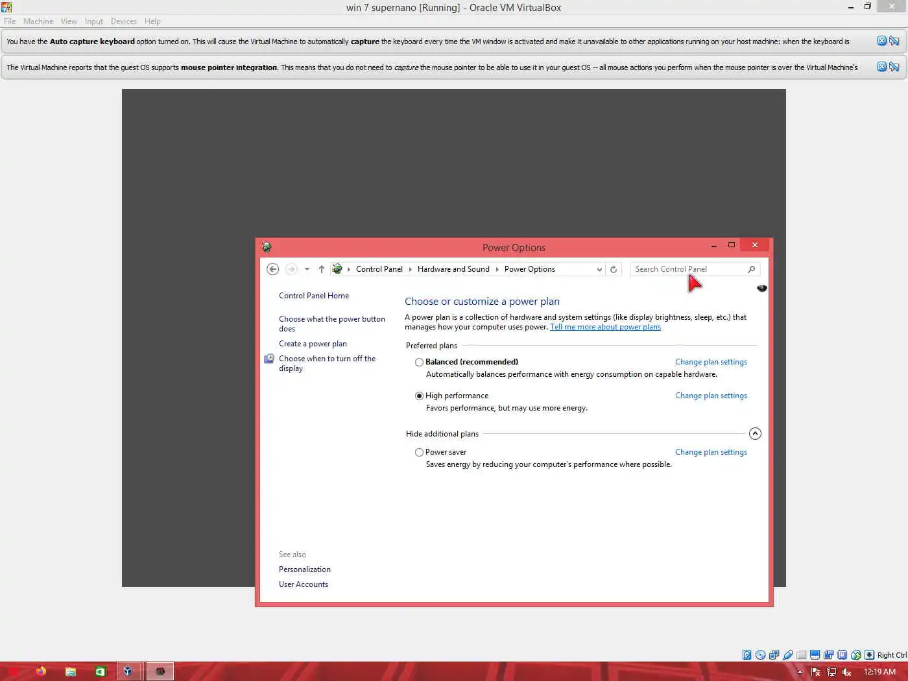Open the Input menu
Viewport: 908px width, 681px height.
pyautogui.click(x=94, y=21)
